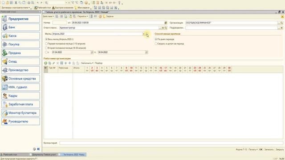Open the Руководителю section
Image resolution: width=285 pixels, height=160 pixels.
(20, 121)
